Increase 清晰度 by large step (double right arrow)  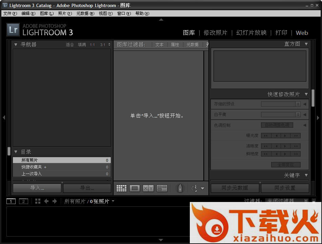(x=296, y=146)
